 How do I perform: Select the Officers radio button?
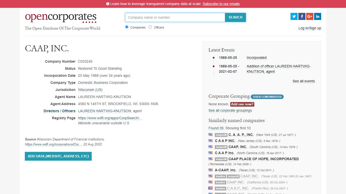[x=150, y=27]
